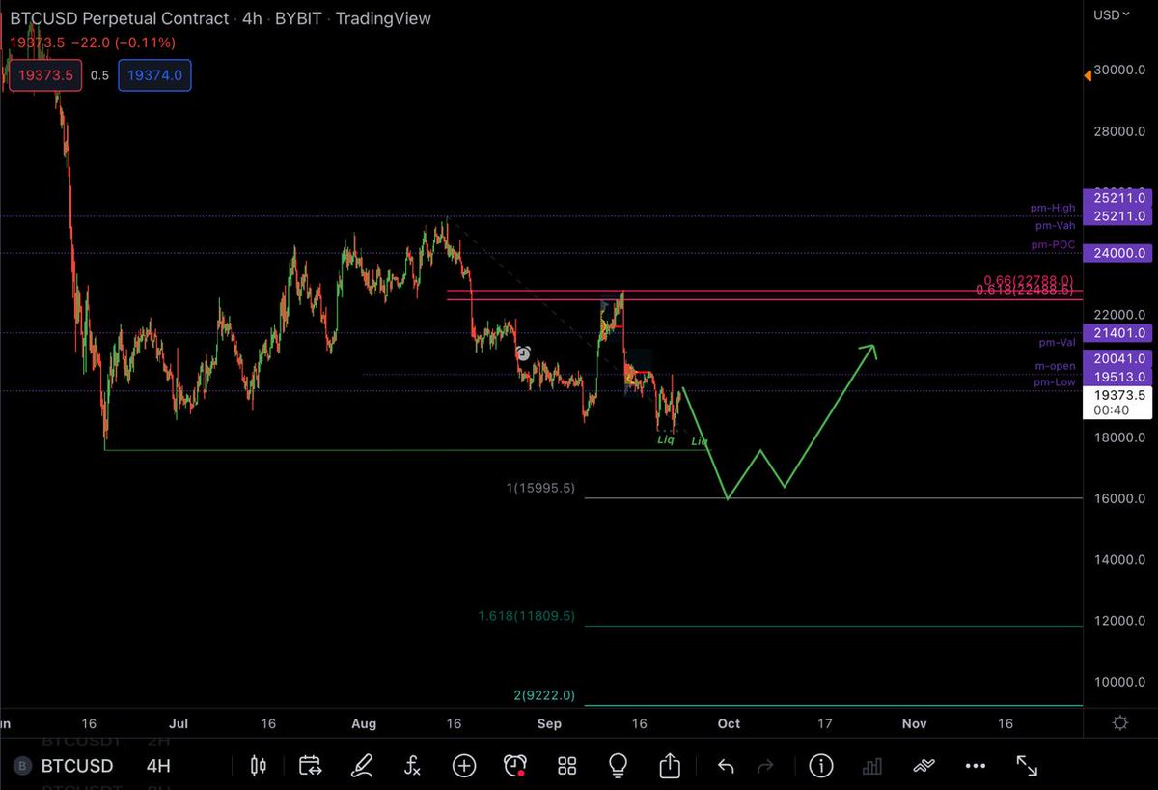Click the 1(15995.5) fib extension label

(540, 489)
